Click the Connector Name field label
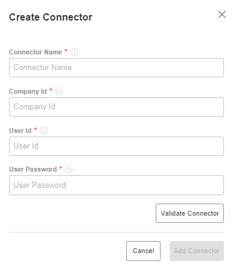 pyautogui.click(x=36, y=52)
